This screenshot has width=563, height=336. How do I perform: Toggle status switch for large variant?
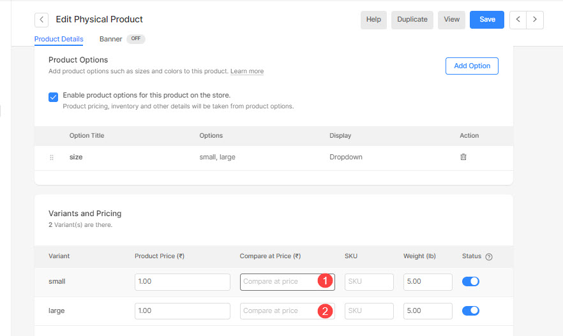[x=470, y=310]
